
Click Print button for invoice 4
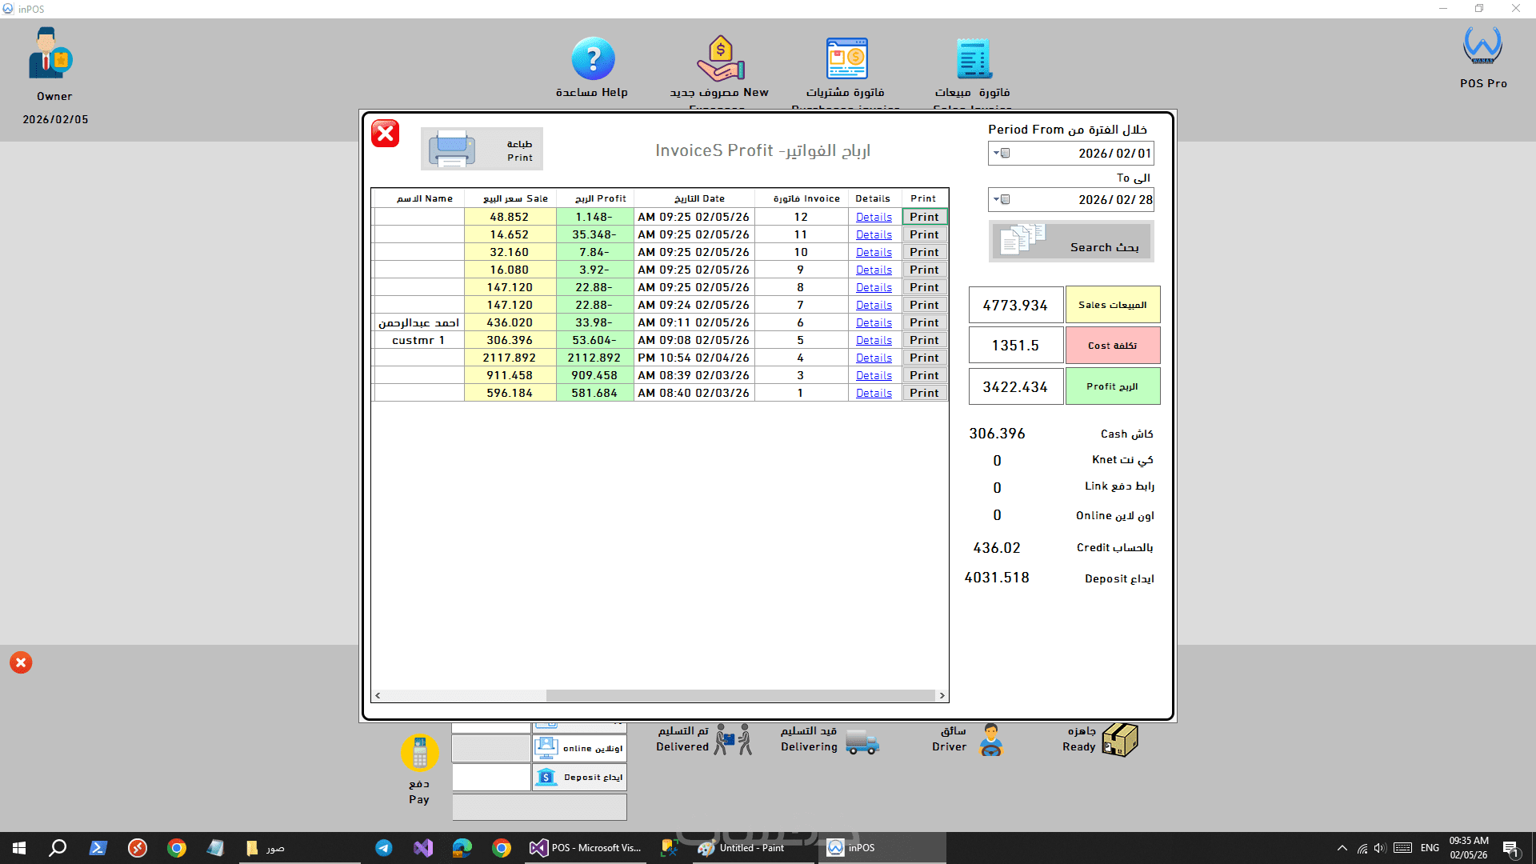coord(924,358)
